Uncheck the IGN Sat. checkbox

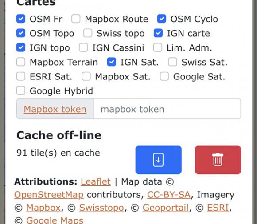(112, 62)
